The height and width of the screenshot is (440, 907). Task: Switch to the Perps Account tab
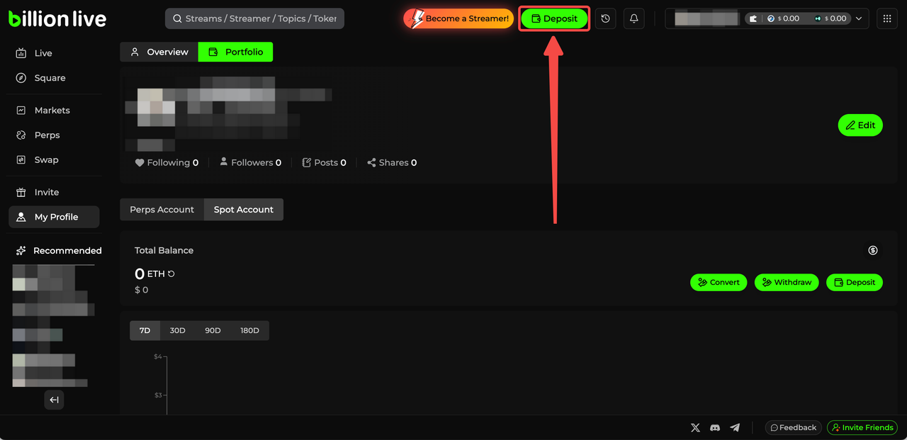tap(162, 210)
